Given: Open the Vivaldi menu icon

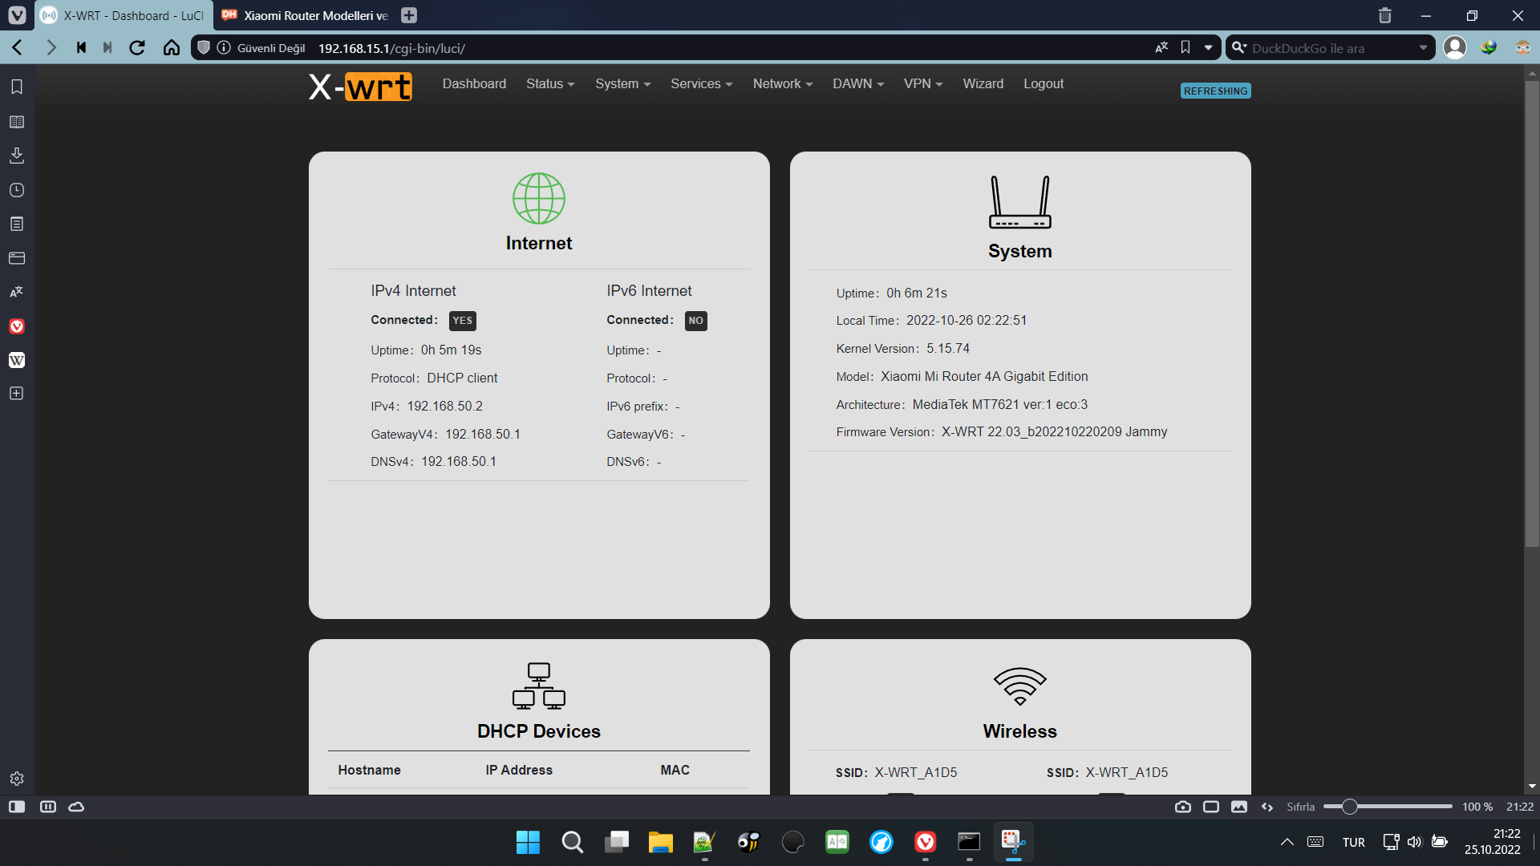Looking at the screenshot, I should 17,15.
